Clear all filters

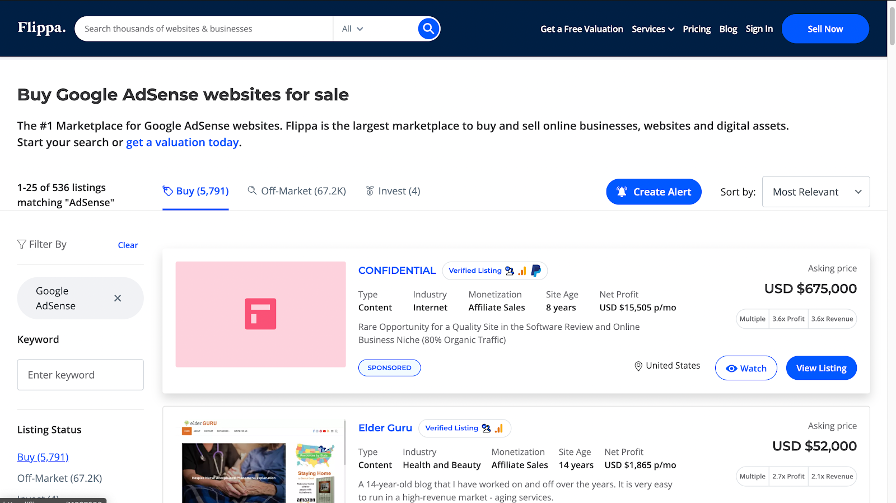[128, 245]
